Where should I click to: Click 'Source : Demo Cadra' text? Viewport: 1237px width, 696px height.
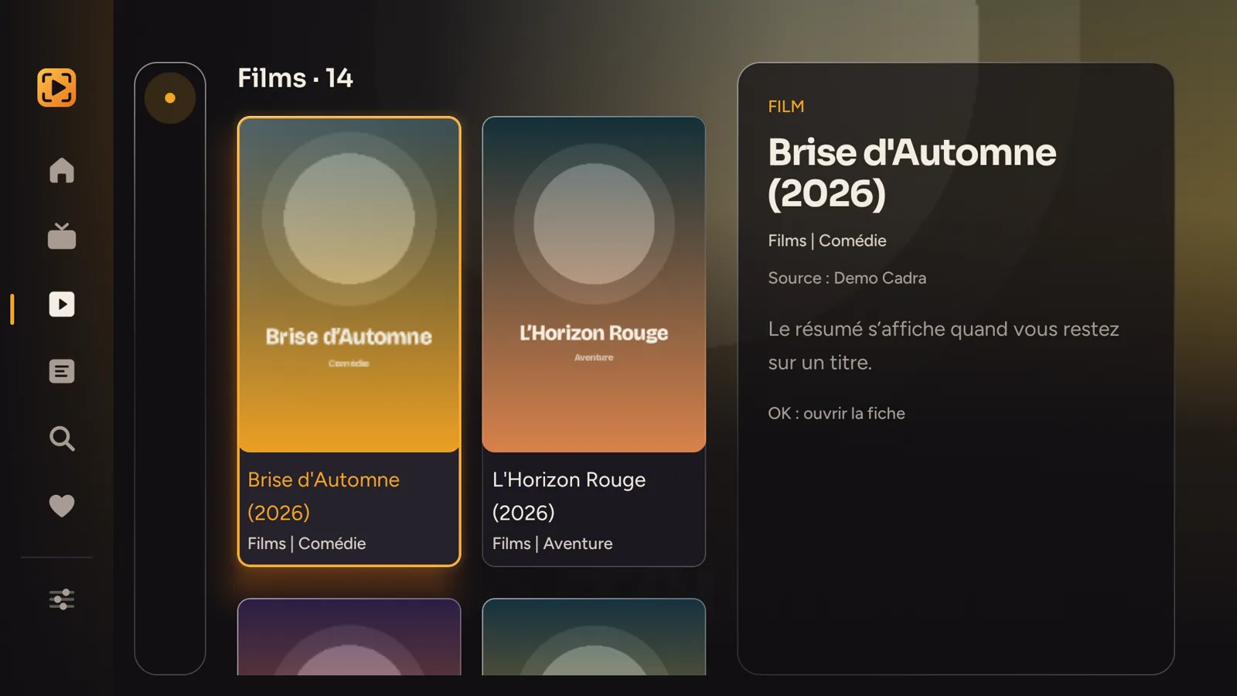point(847,278)
